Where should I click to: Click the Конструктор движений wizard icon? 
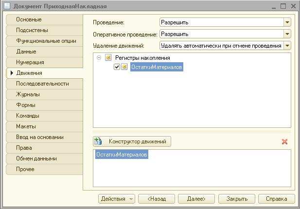tap(98, 141)
